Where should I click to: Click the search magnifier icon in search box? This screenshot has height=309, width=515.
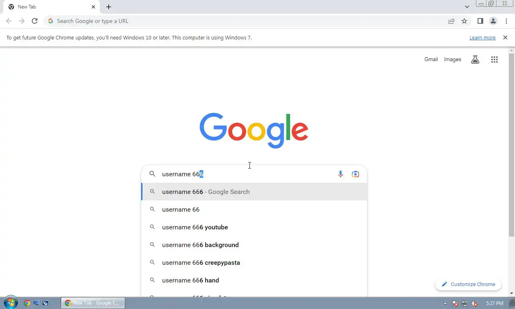[x=152, y=174]
